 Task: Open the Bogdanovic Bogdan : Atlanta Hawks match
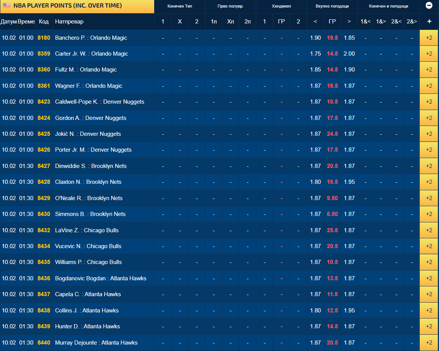click(x=100, y=278)
